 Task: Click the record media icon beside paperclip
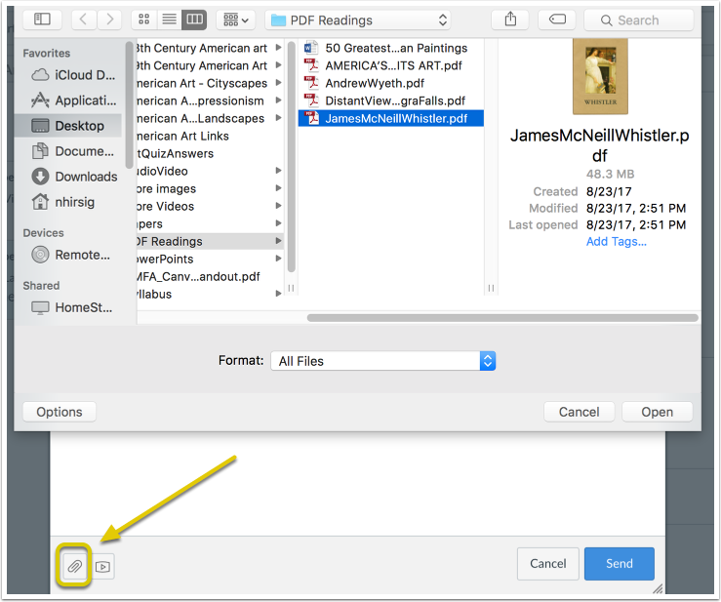click(x=103, y=567)
